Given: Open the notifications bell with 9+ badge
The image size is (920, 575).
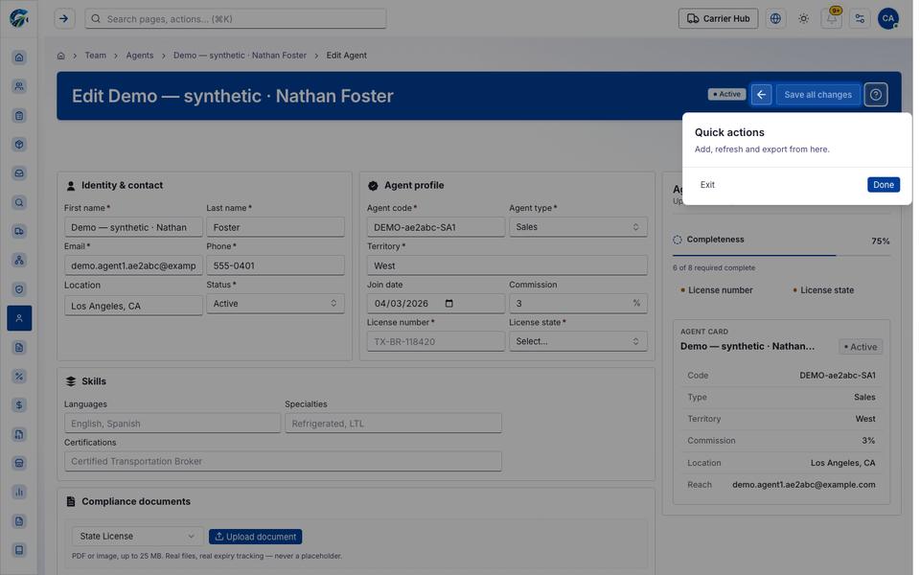Looking at the screenshot, I should [x=832, y=19].
